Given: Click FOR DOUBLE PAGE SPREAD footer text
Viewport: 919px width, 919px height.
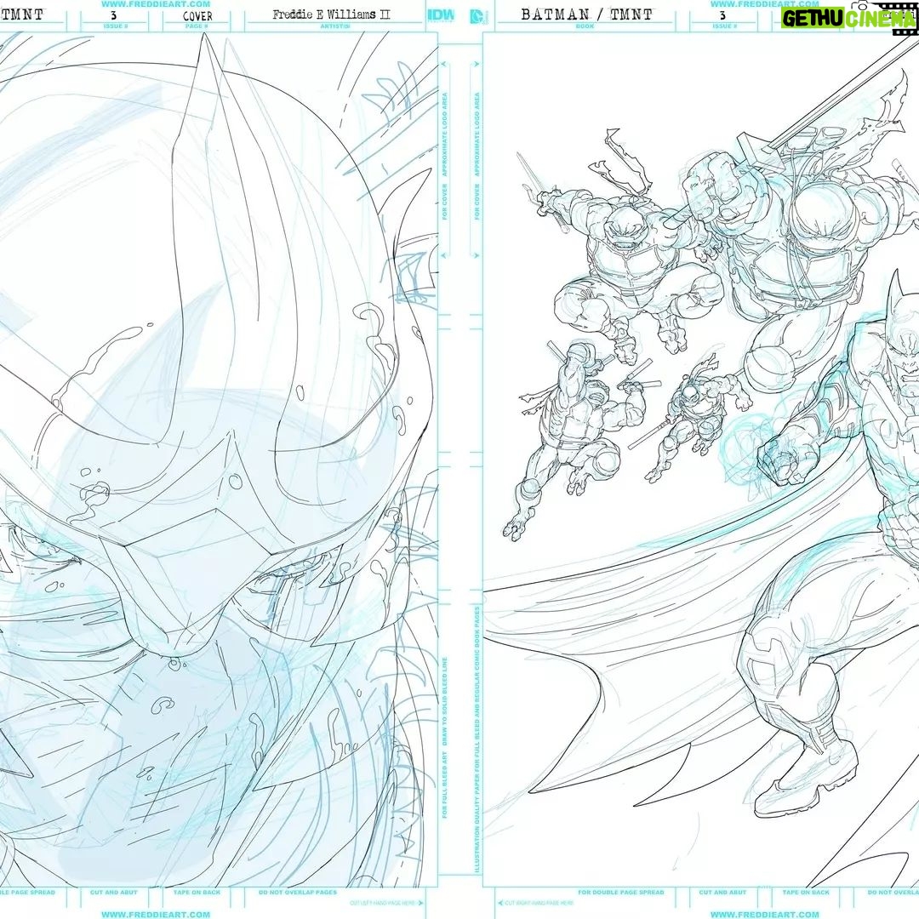Looking at the screenshot, I should (620, 893).
